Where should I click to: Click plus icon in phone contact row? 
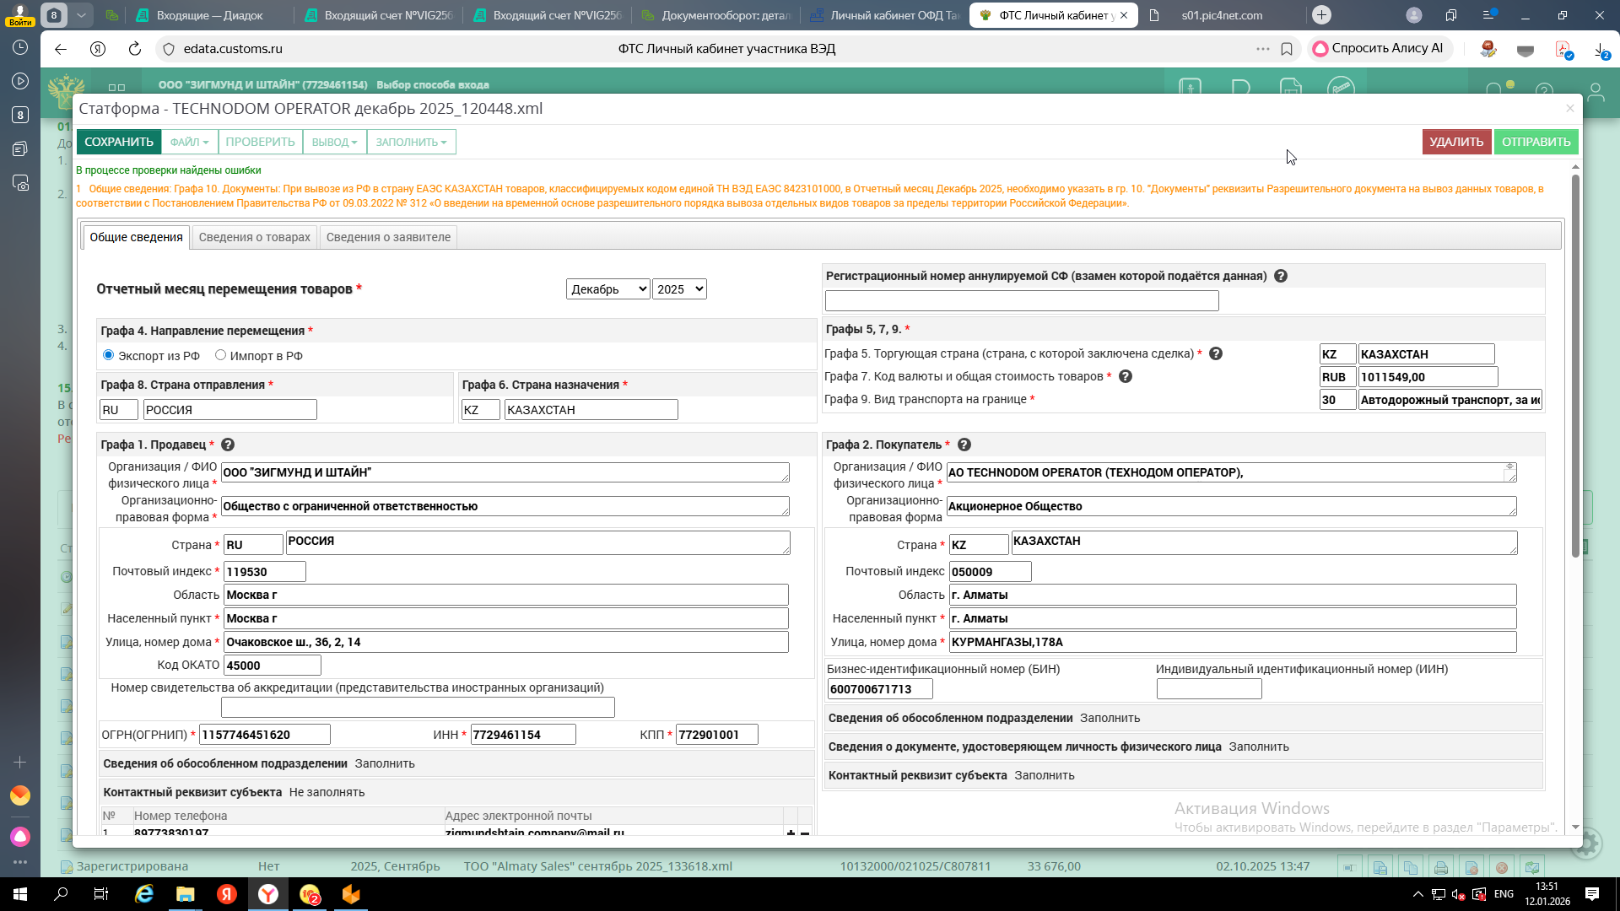point(791,833)
